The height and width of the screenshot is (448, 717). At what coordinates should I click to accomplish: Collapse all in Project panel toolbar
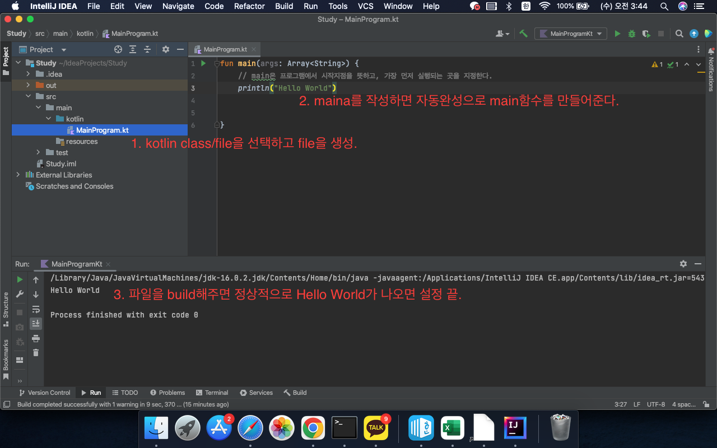147,49
